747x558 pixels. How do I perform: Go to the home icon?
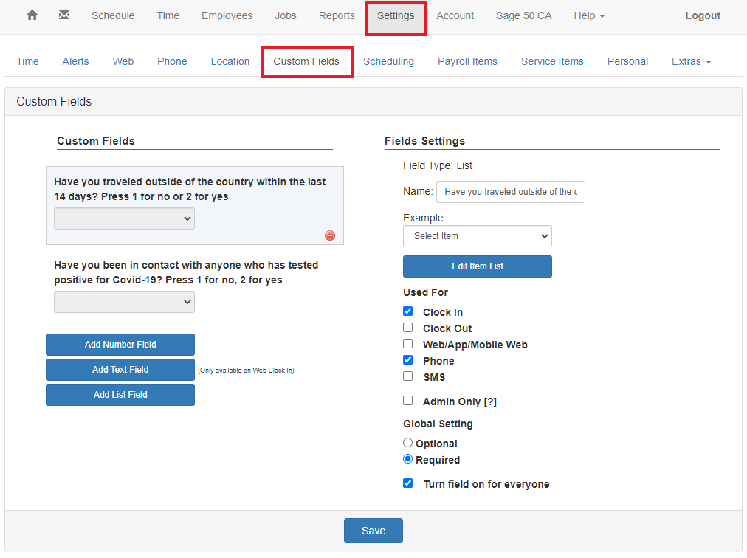pos(32,15)
